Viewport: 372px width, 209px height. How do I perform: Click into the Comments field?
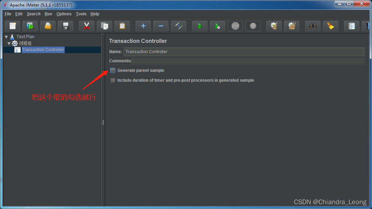tap(248, 61)
